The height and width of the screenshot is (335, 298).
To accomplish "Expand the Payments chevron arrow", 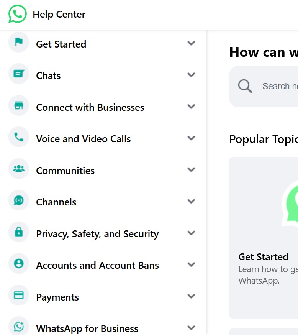I will [x=191, y=296].
